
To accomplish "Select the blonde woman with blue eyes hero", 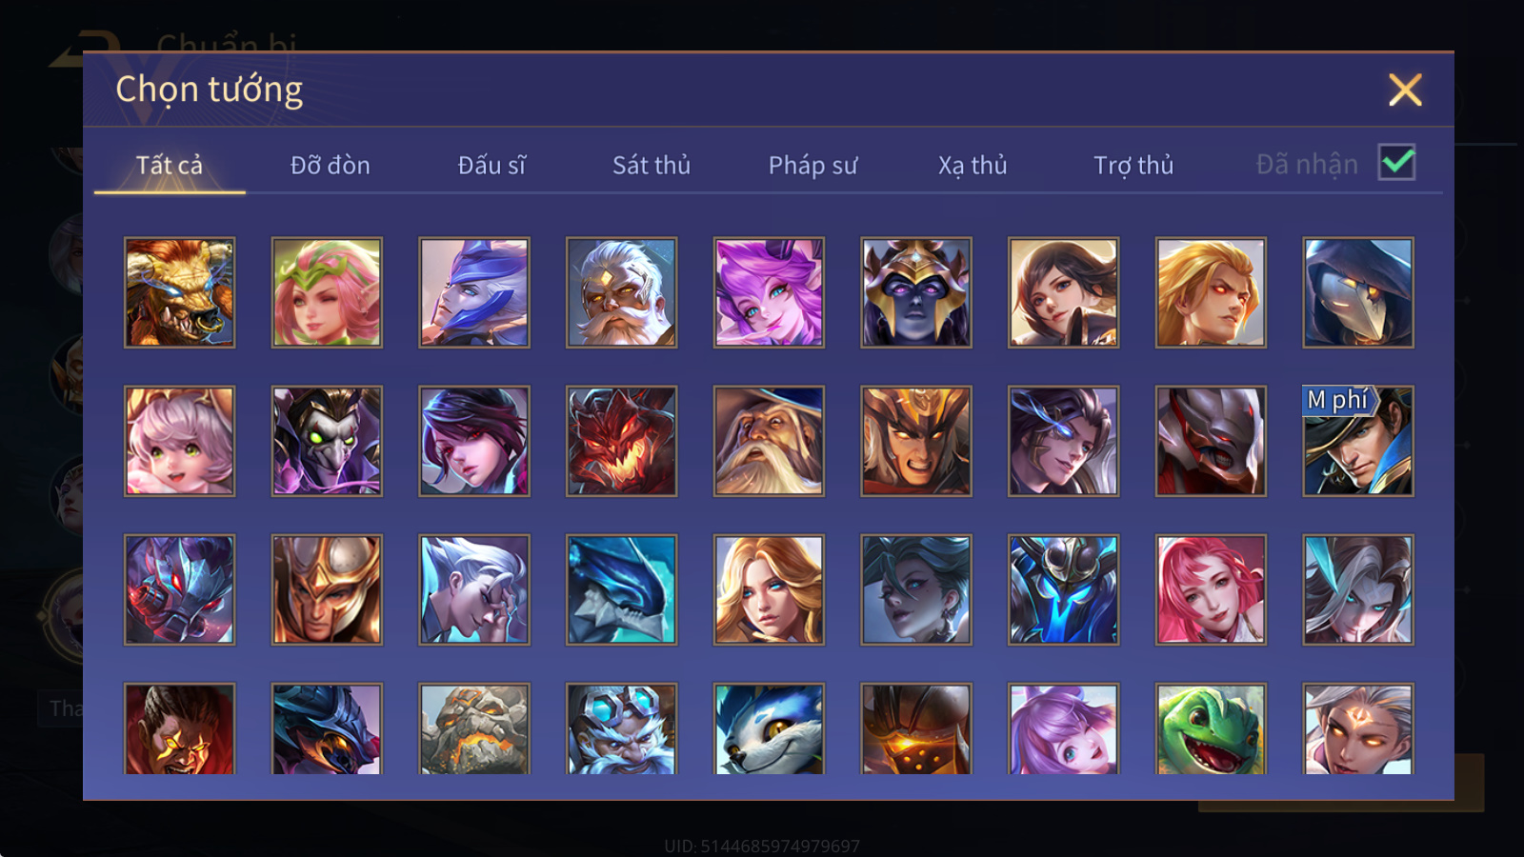I will coord(769,589).
